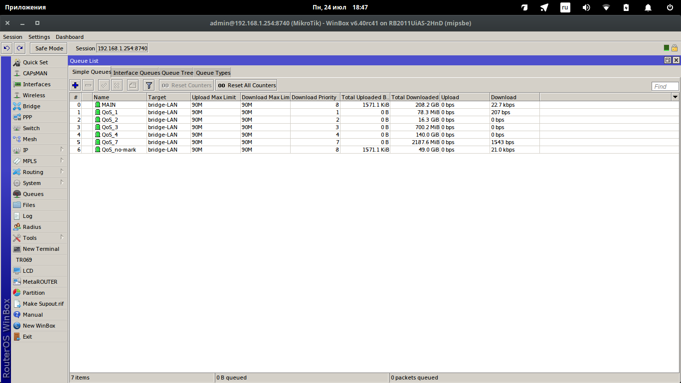681x383 pixels.
Task: Switch to the Queue Tree tab
Action: [x=177, y=73]
